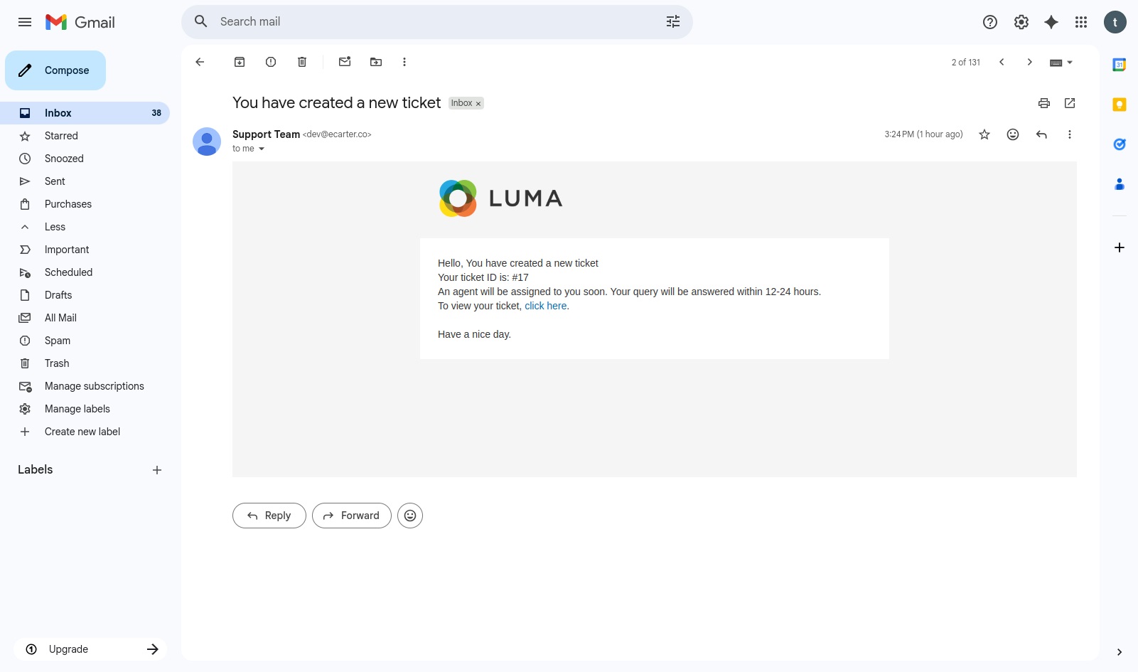
Task: Open the Settings gear icon
Action: click(x=1021, y=22)
